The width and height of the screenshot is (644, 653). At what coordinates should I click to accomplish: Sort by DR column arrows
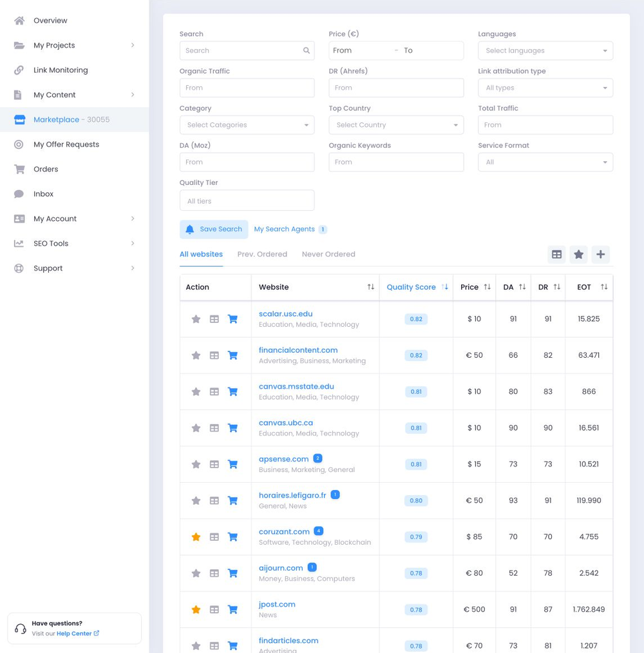(556, 287)
